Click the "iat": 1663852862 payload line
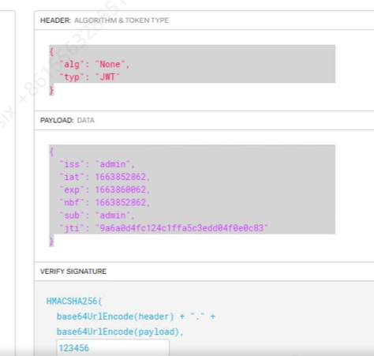 (105, 177)
